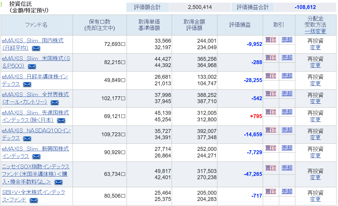Screen dimensions: 338x206
Task: Click 売却 for 日経半導体株インデックス row
Action: (x=287, y=75)
